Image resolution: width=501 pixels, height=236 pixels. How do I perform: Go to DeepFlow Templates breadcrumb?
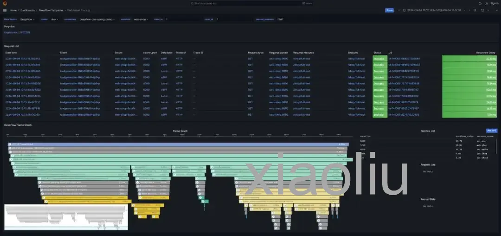click(51, 10)
